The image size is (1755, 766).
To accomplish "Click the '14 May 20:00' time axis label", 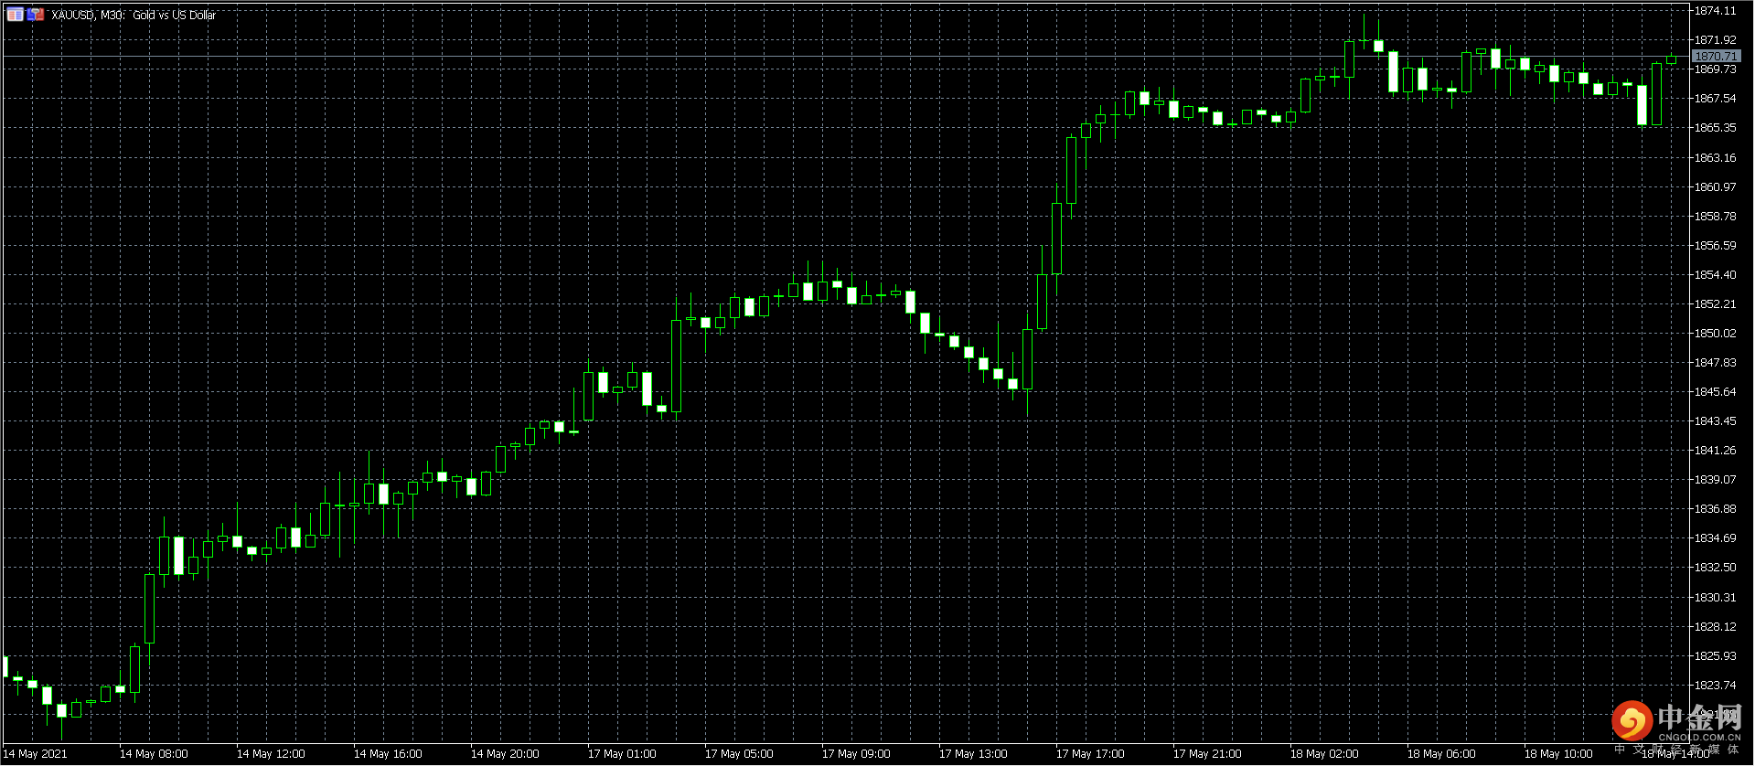I will coord(505,754).
